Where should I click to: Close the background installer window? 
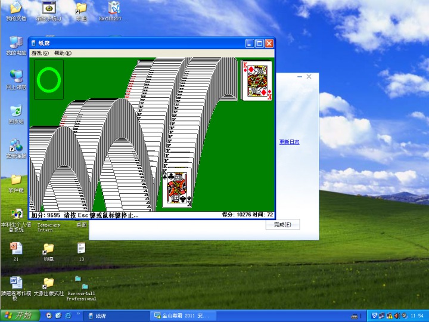click(x=309, y=77)
